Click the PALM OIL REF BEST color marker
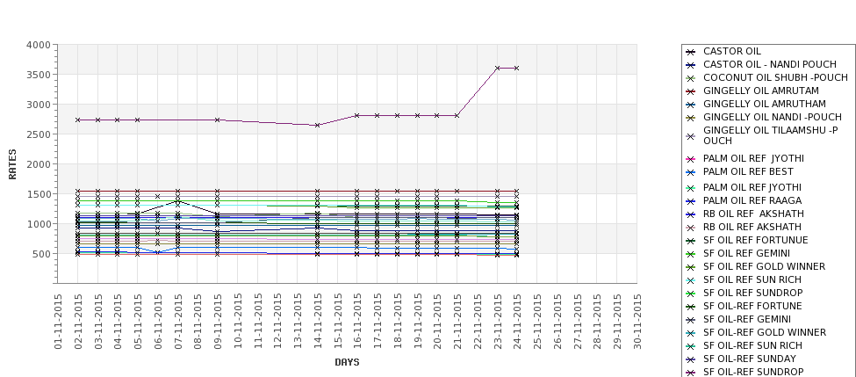856x377 pixels. tap(691, 172)
